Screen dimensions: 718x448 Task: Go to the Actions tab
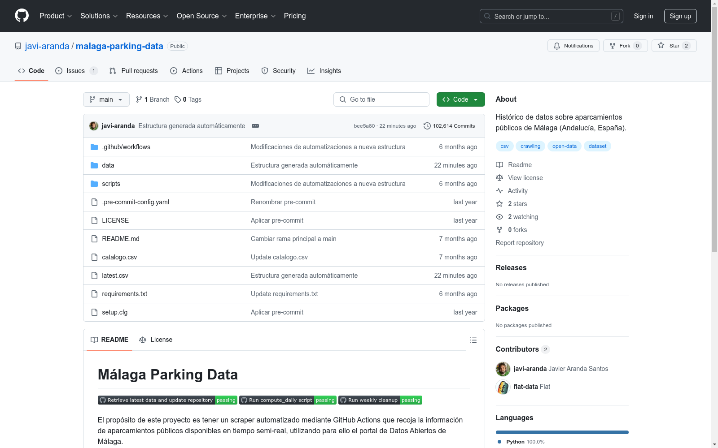click(x=187, y=71)
